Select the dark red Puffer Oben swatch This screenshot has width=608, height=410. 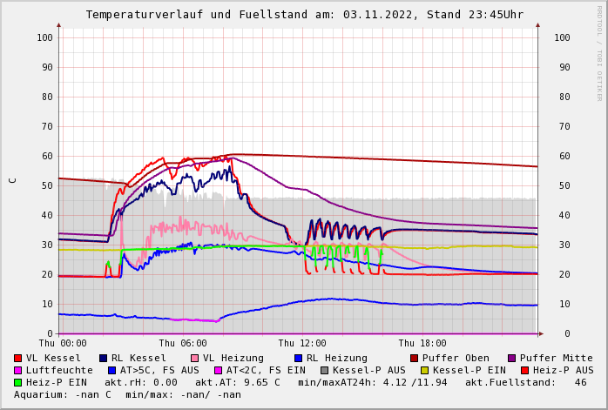pyautogui.click(x=415, y=359)
